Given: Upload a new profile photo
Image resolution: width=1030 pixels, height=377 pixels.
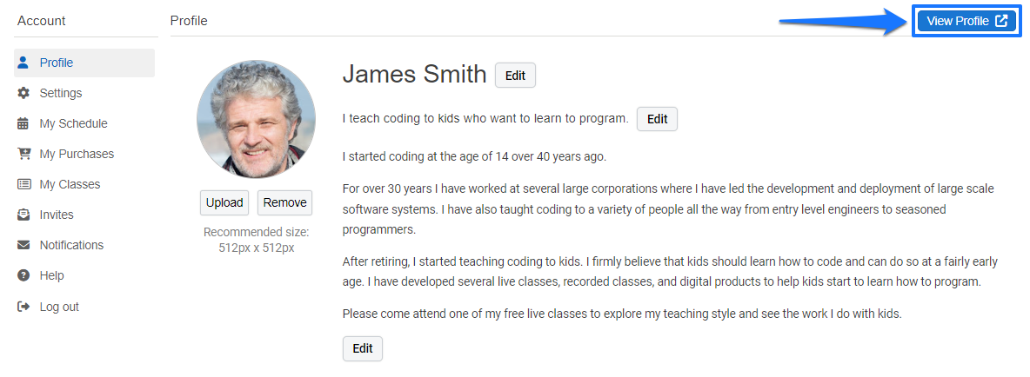Looking at the screenshot, I should [x=224, y=202].
